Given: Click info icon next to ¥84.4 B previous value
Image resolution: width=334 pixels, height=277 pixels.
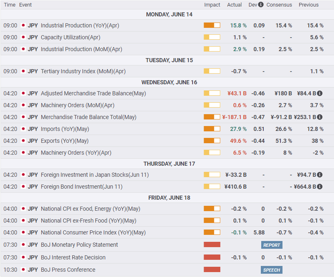Looking at the screenshot, I should tap(320, 93).
